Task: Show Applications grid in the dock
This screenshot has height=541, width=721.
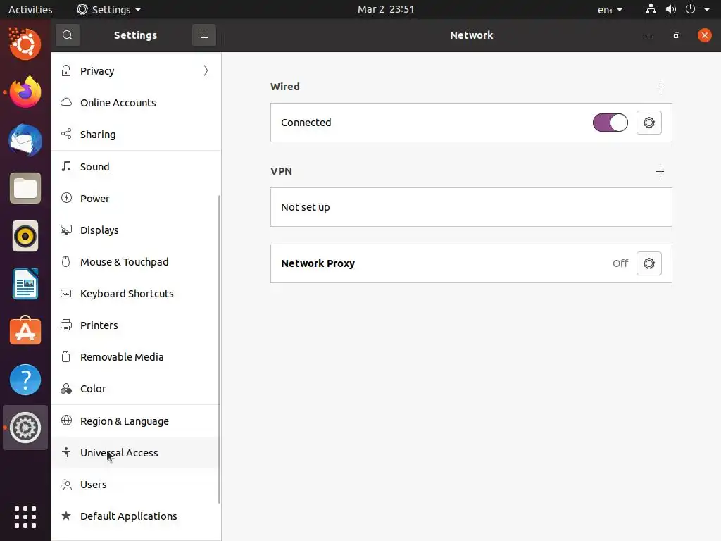Action: coord(25,516)
